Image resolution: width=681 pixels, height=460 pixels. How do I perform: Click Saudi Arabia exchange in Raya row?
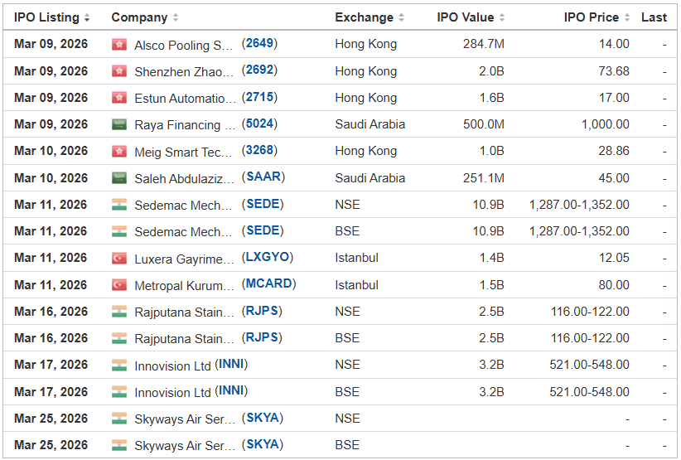click(x=370, y=124)
